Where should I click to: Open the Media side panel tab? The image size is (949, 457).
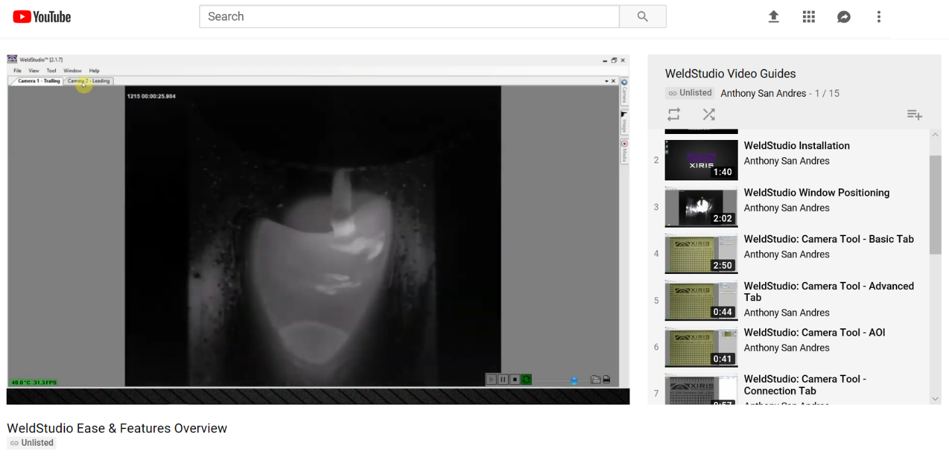point(624,151)
